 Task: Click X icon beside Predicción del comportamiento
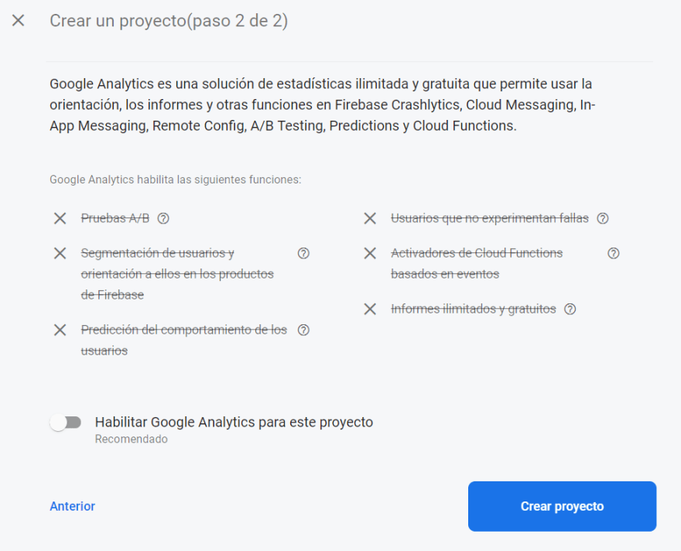click(x=60, y=330)
